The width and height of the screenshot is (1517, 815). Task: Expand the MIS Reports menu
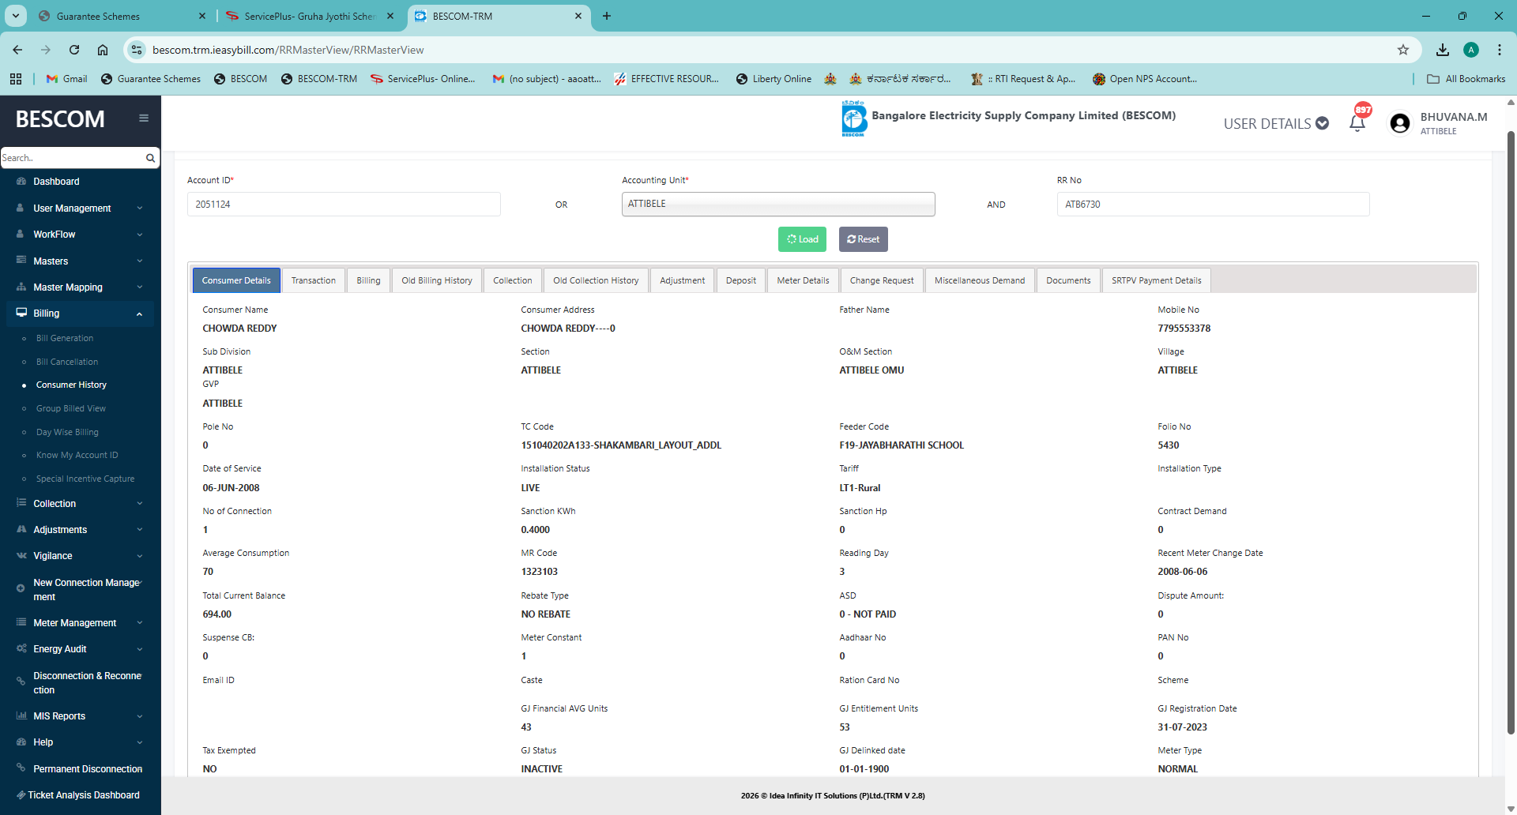coord(79,716)
